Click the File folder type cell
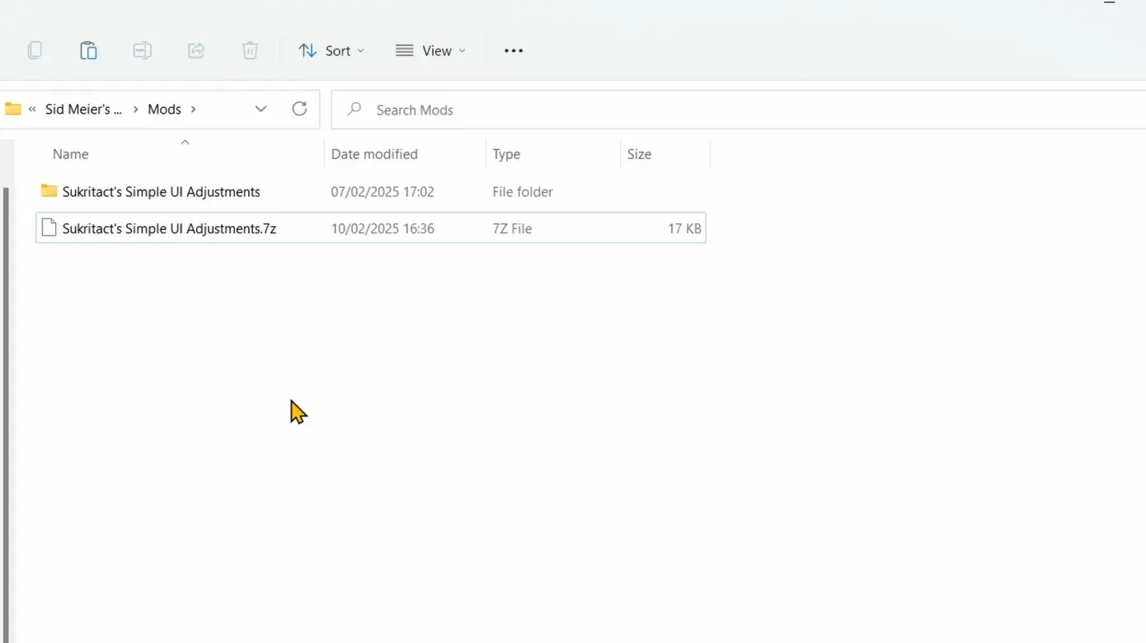This screenshot has height=643, width=1146. [x=523, y=191]
